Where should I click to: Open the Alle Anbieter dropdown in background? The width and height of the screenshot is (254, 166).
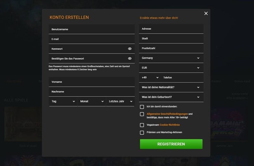[237, 98]
